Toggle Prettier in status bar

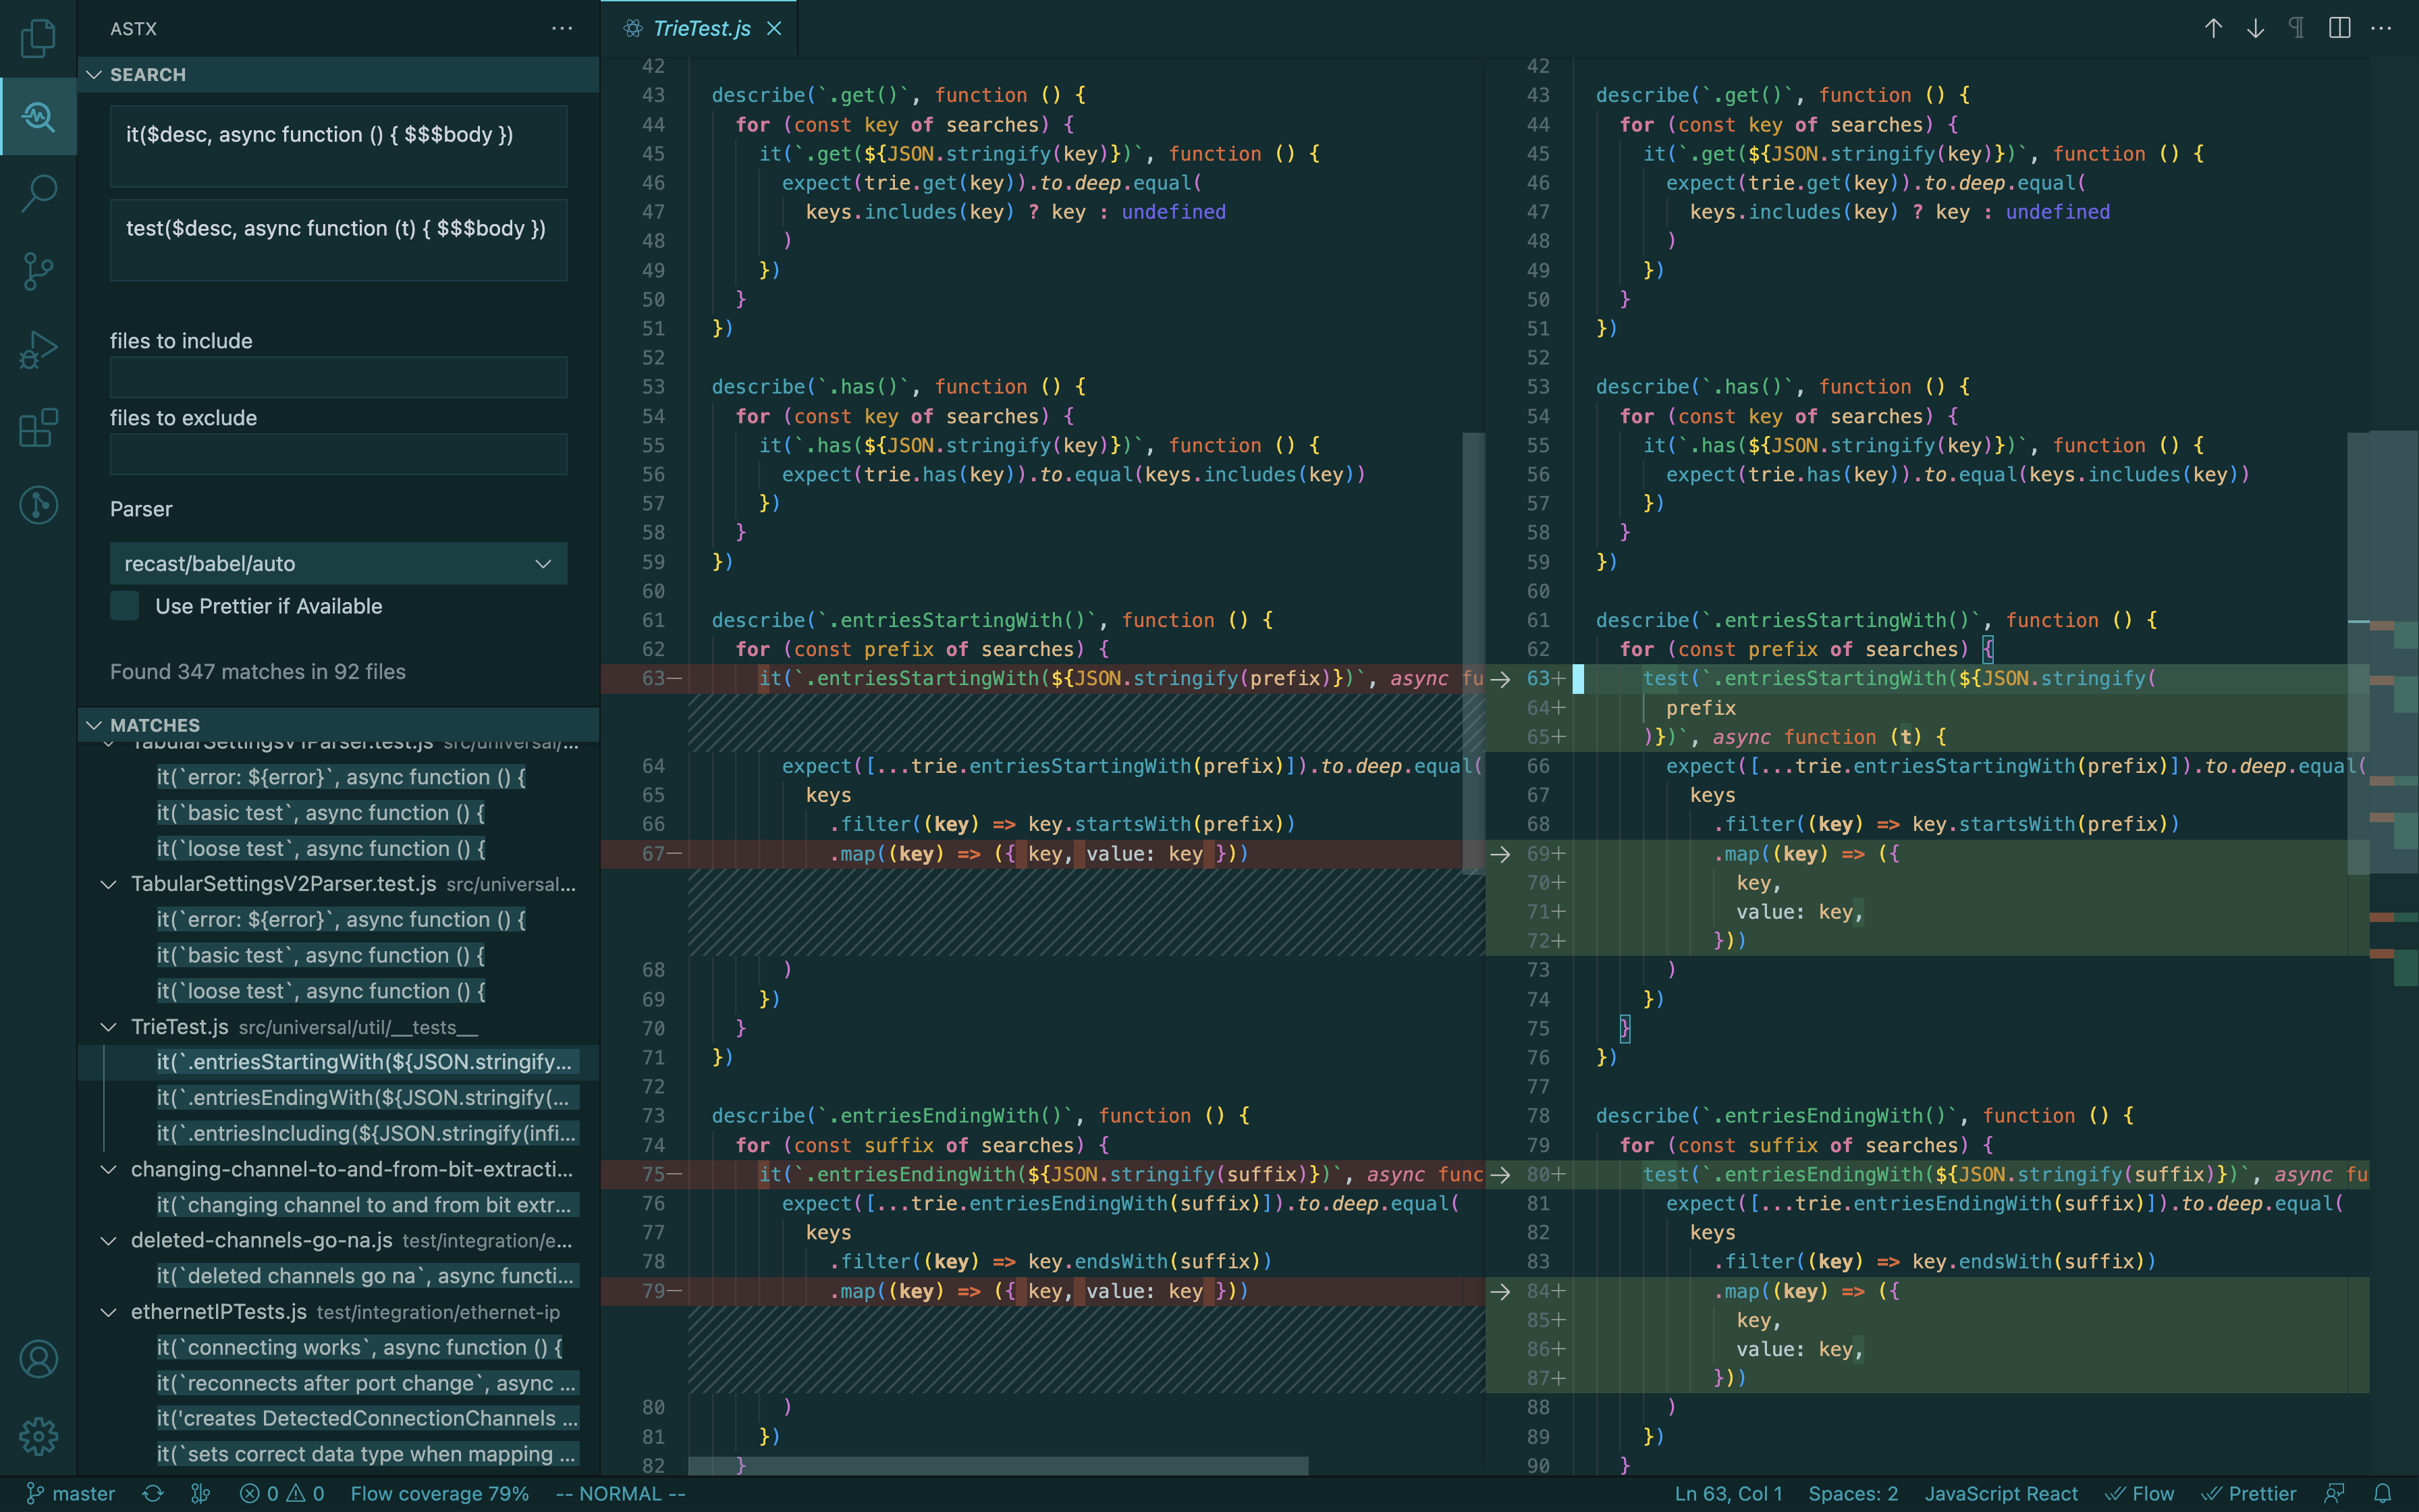click(2249, 1493)
